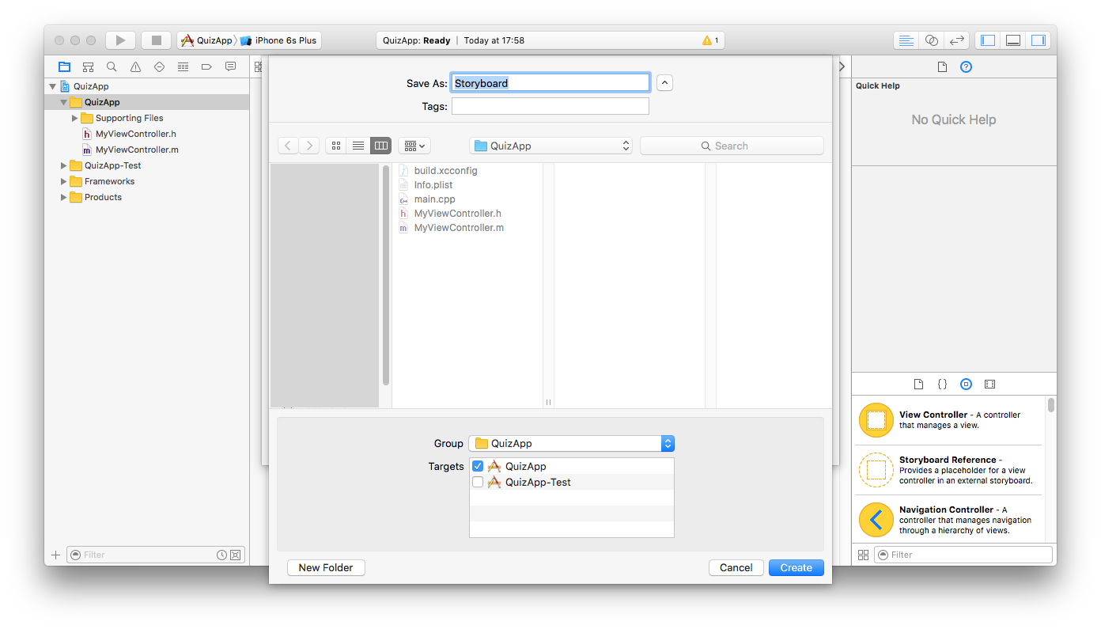Screen dimensions: 1101x629
Task: Run the QuizApp build with the play button
Action: tap(120, 40)
